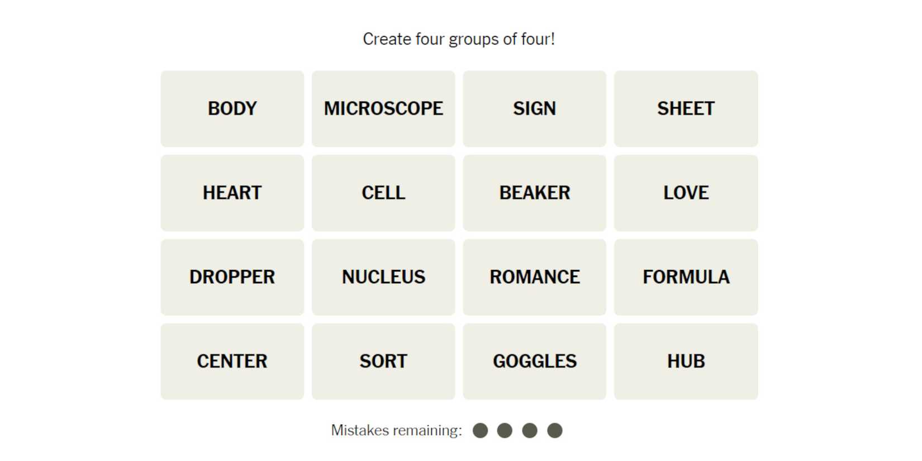Pick the GOGGLES tile
The height and width of the screenshot is (461, 922).
pos(534,362)
